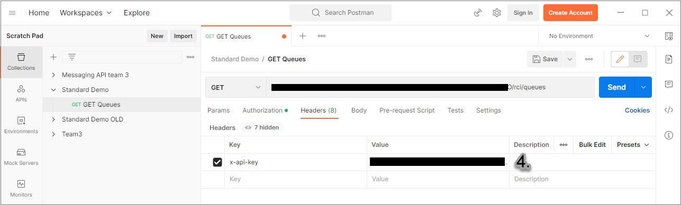Switch to the Body tab
681x205 pixels.
tap(359, 110)
